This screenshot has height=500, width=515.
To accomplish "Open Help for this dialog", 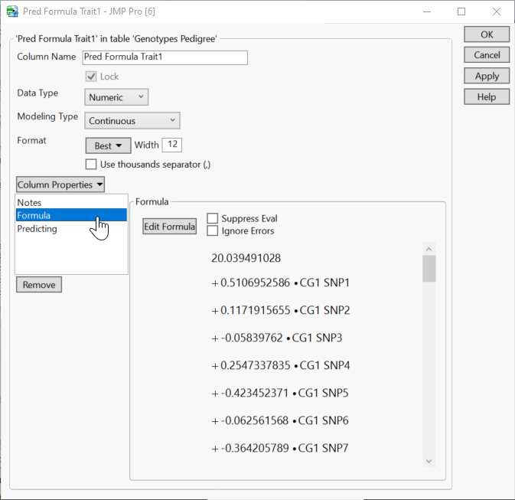I will click(487, 96).
